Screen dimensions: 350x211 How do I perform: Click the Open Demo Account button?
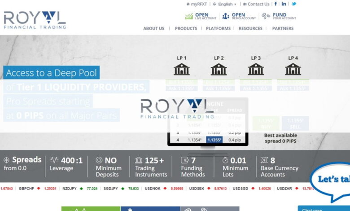coord(239,16)
